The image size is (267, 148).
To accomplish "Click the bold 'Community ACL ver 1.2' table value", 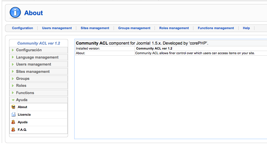I will 154,48.
